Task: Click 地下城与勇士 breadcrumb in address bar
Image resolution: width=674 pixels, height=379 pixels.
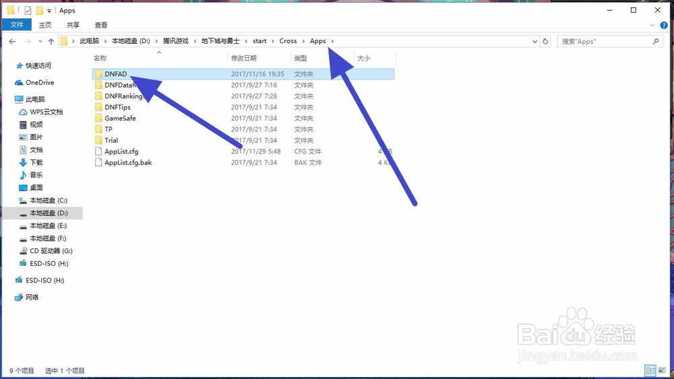Action: coord(220,41)
